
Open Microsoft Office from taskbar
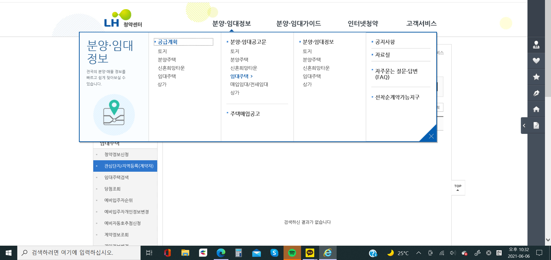click(167, 253)
